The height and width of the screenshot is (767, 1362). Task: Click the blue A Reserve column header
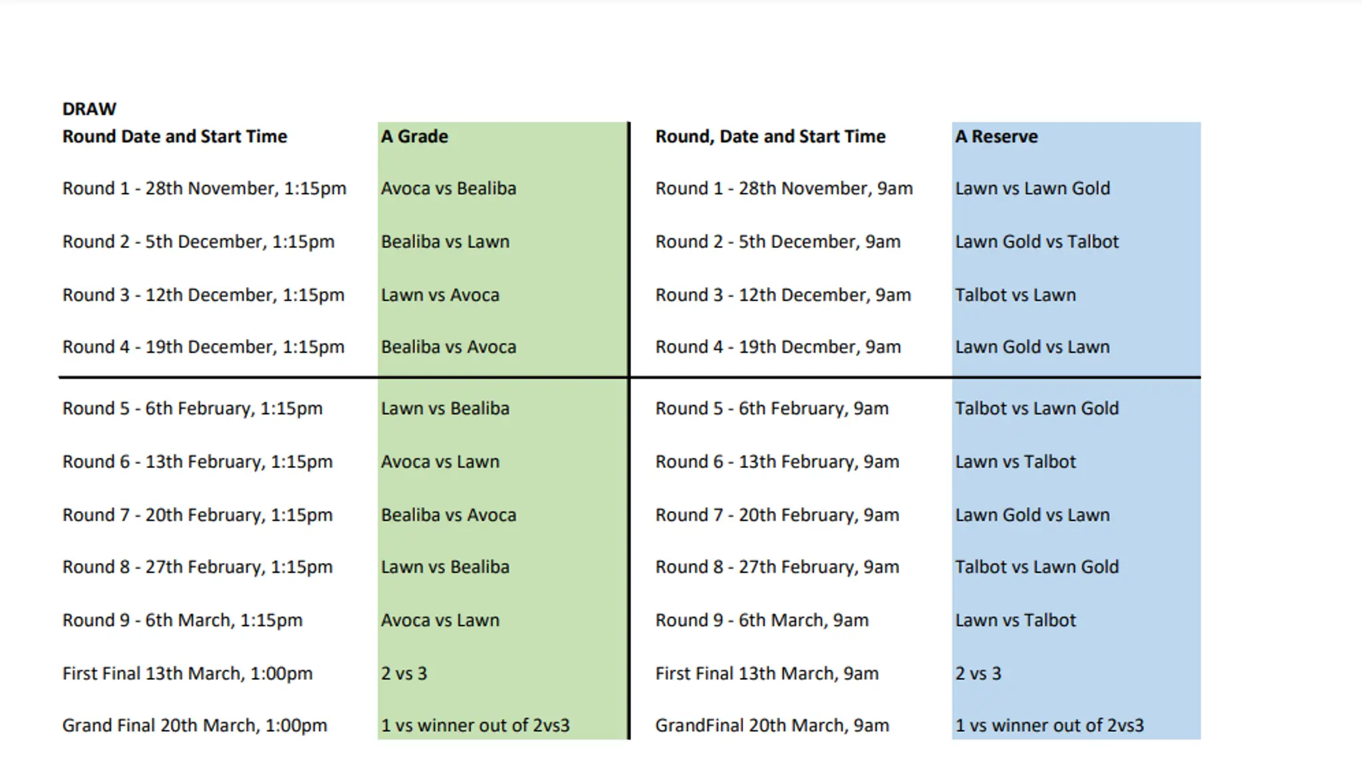click(996, 136)
